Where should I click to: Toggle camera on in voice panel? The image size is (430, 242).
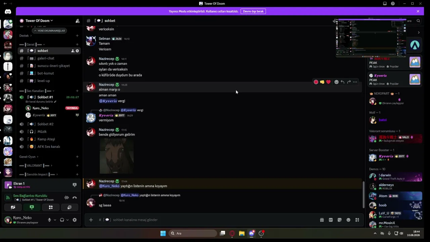coord(13,207)
